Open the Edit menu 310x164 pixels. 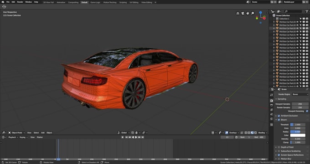[x=13, y=2]
